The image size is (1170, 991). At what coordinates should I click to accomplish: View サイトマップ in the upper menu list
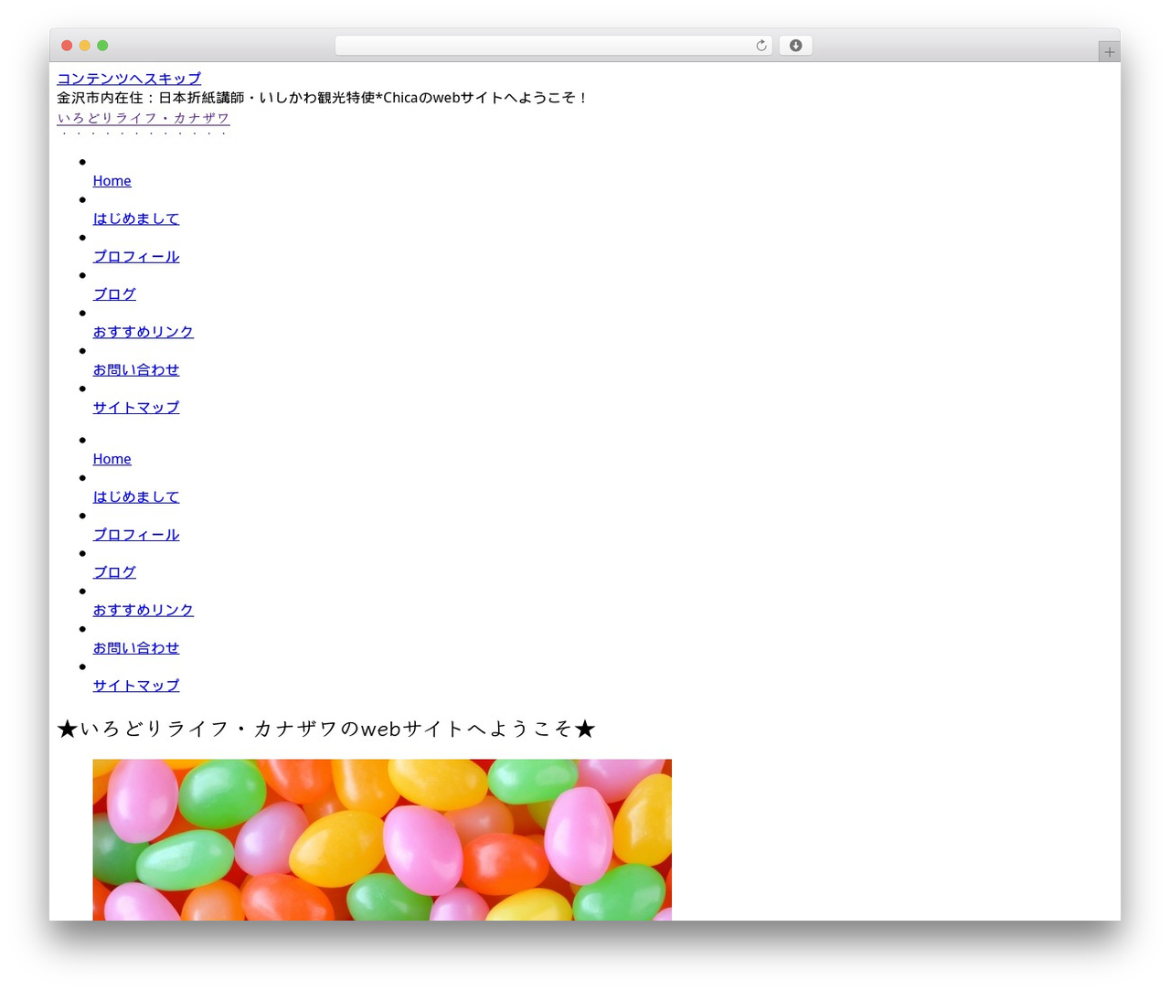click(136, 407)
